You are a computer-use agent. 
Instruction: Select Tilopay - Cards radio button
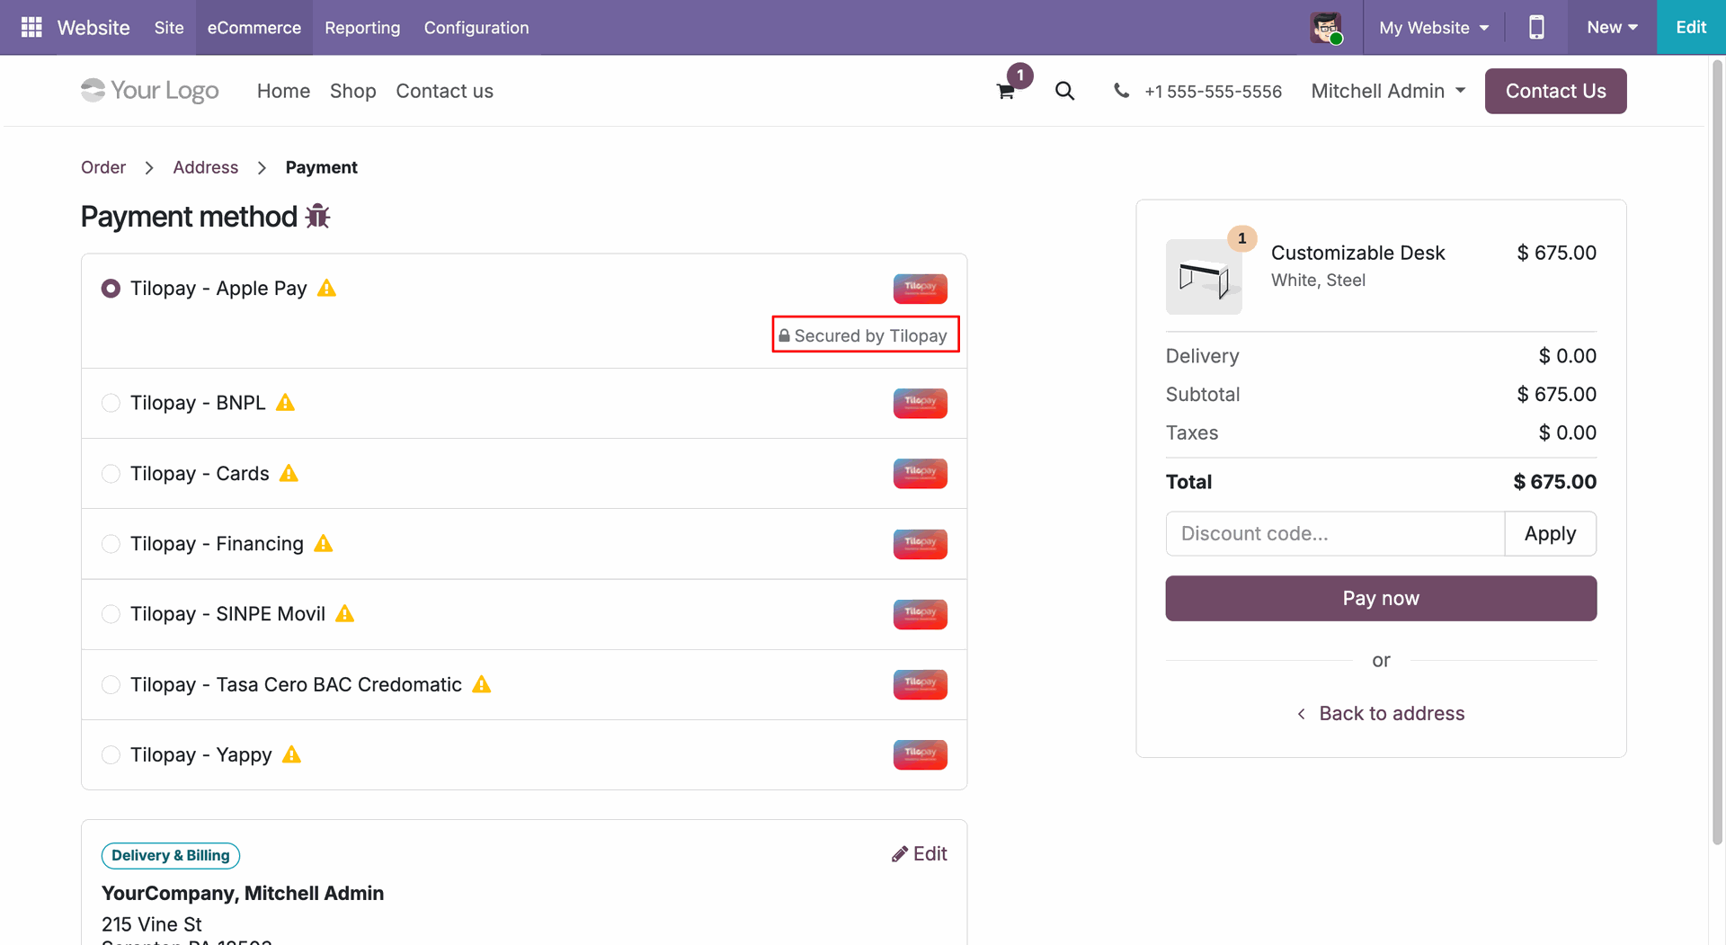click(111, 474)
